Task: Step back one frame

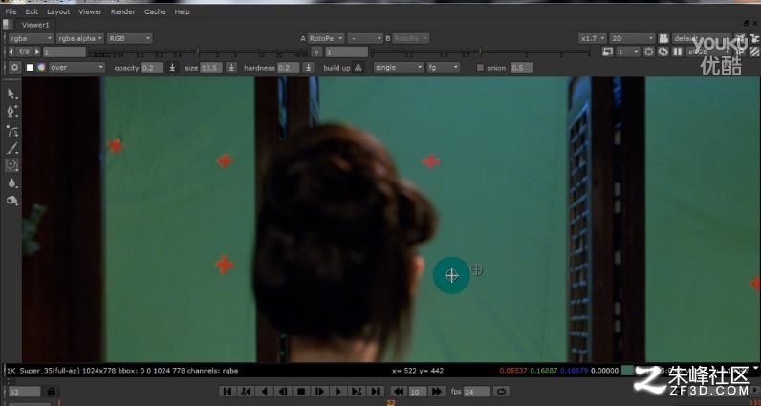Action: coord(283,391)
